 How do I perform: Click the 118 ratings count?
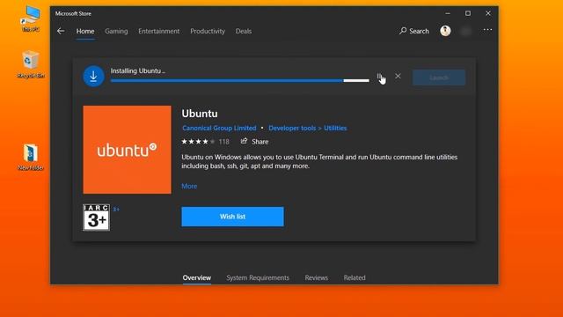(x=223, y=142)
